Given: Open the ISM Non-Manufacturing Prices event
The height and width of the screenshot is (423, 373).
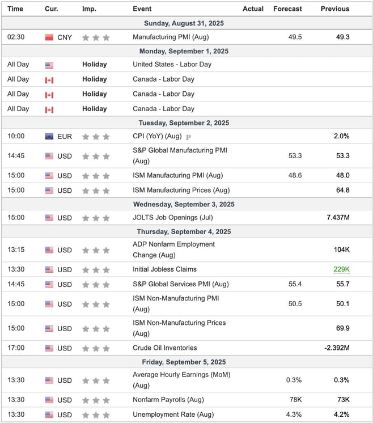Looking at the screenshot, I should (x=179, y=328).
